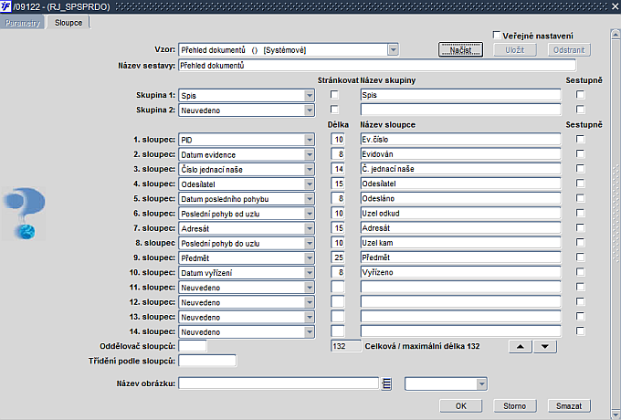
Task: Expand 2. sloupec dropdown Datum evidence
Action: pos(310,154)
